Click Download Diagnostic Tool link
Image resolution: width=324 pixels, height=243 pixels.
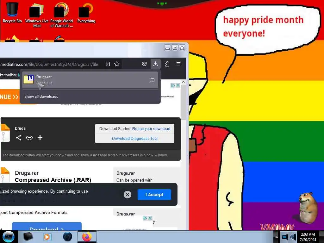click(135, 139)
